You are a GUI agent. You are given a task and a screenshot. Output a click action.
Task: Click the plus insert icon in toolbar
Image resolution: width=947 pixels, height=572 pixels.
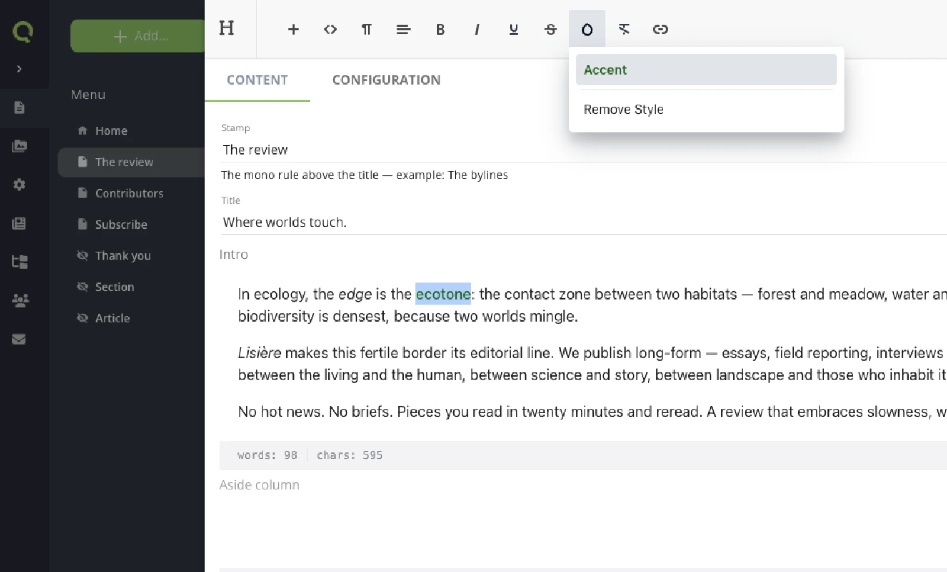click(294, 29)
